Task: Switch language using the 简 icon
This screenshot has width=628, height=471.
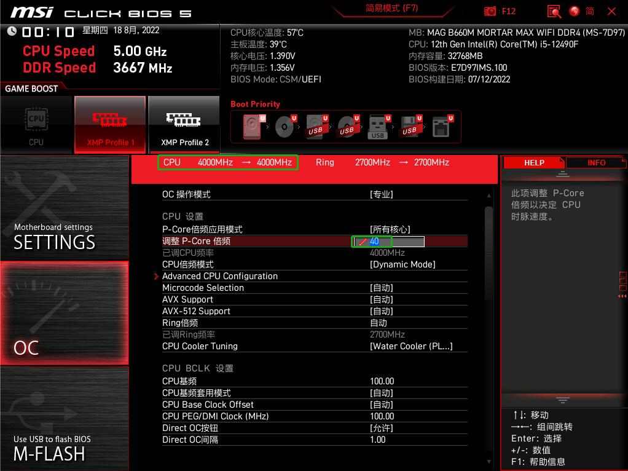Action: click(591, 10)
